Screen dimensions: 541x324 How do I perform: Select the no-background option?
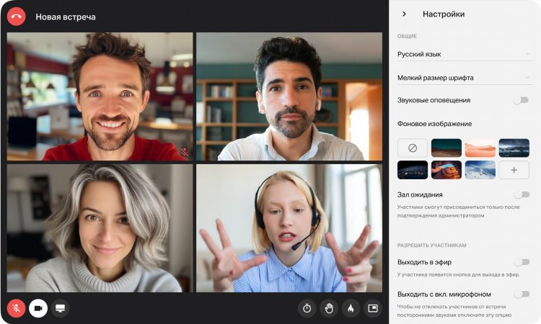[413, 148]
